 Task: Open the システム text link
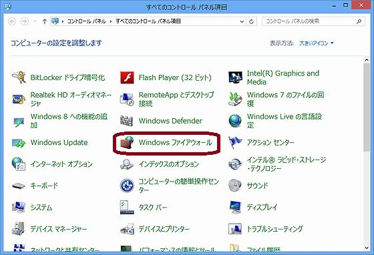coord(41,208)
